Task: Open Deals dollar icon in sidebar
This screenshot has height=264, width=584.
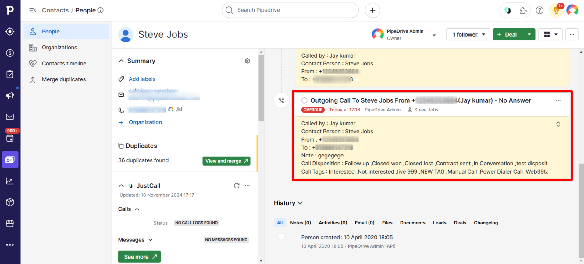Action: (x=10, y=53)
